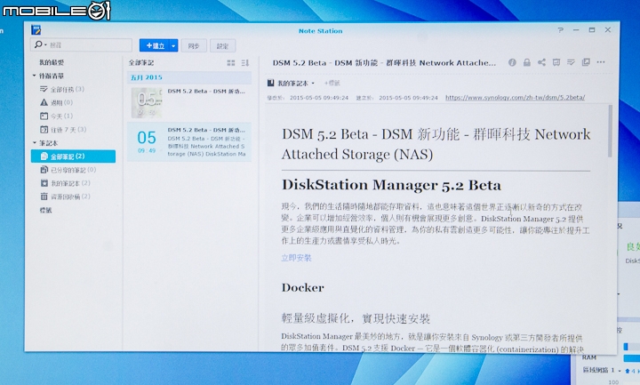Open the three-dot more options menu
The height and width of the screenshot is (385, 640).
click(600, 62)
